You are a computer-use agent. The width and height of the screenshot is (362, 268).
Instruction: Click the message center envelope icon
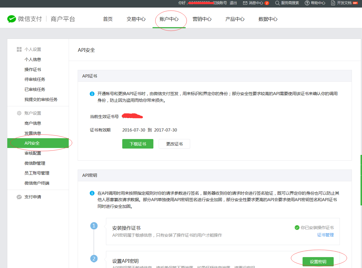[x=245, y=3]
